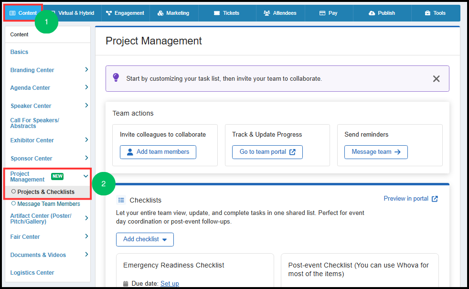
Task: Expand Branding Center chevron
Action: click(86, 69)
